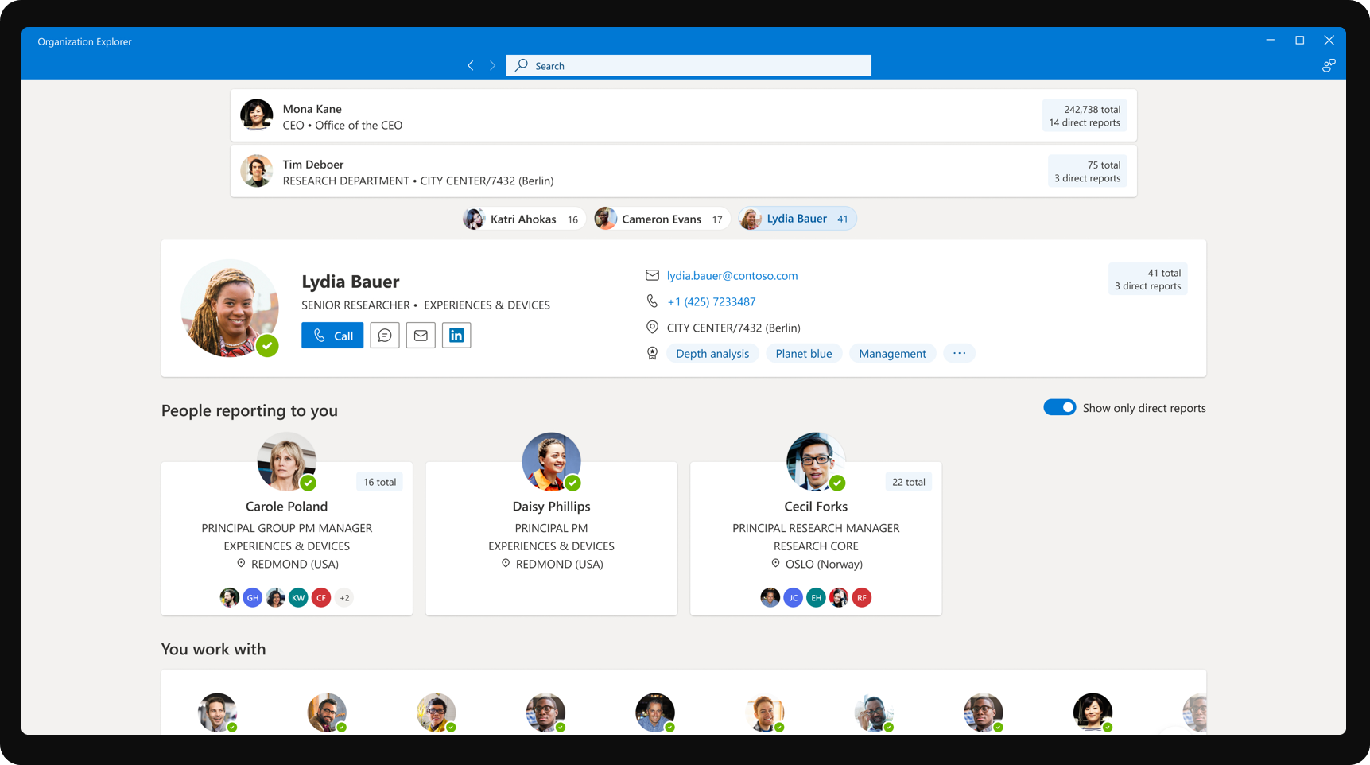
Task: Open the org chart icon at top right
Action: [x=1328, y=66]
